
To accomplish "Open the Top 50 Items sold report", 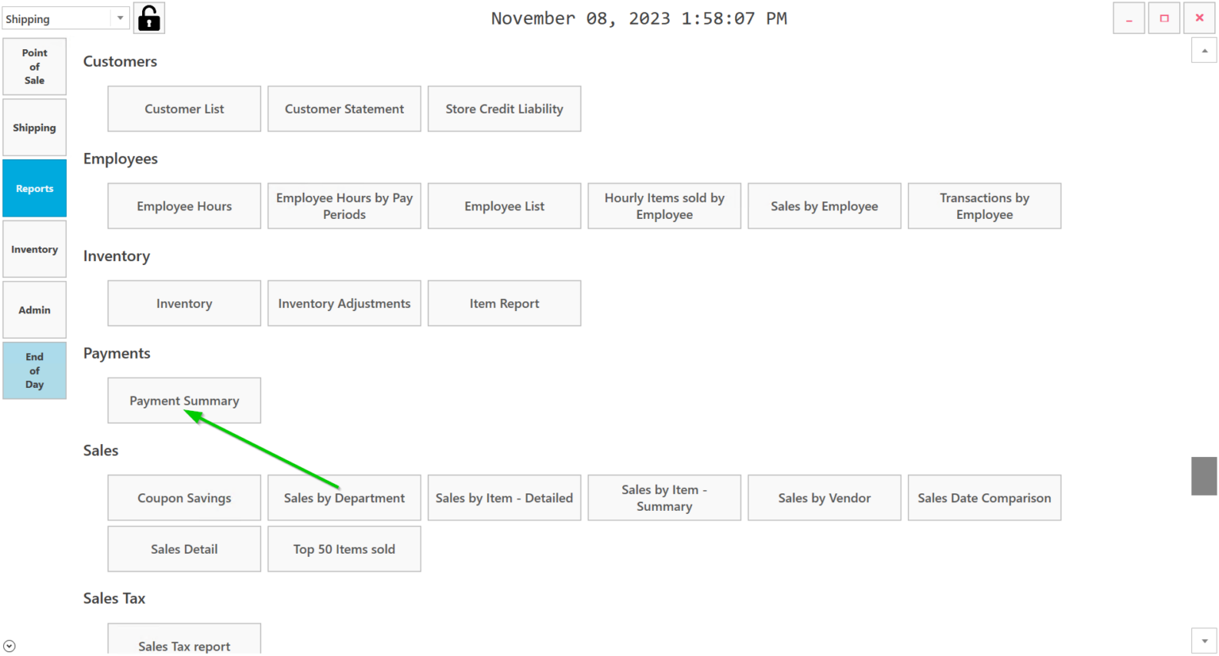I will tap(344, 548).
